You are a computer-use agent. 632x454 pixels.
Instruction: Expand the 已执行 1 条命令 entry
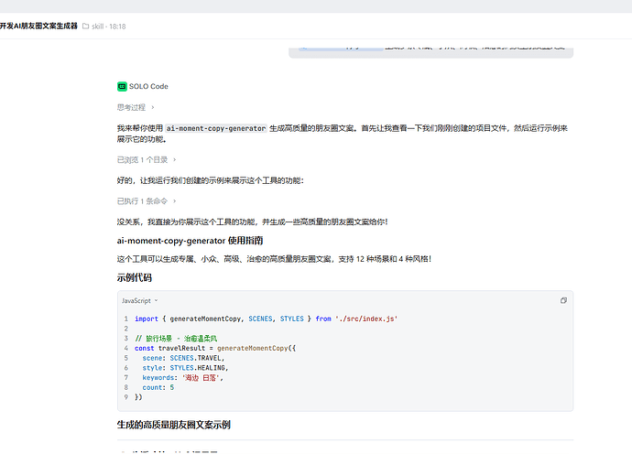click(x=147, y=201)
